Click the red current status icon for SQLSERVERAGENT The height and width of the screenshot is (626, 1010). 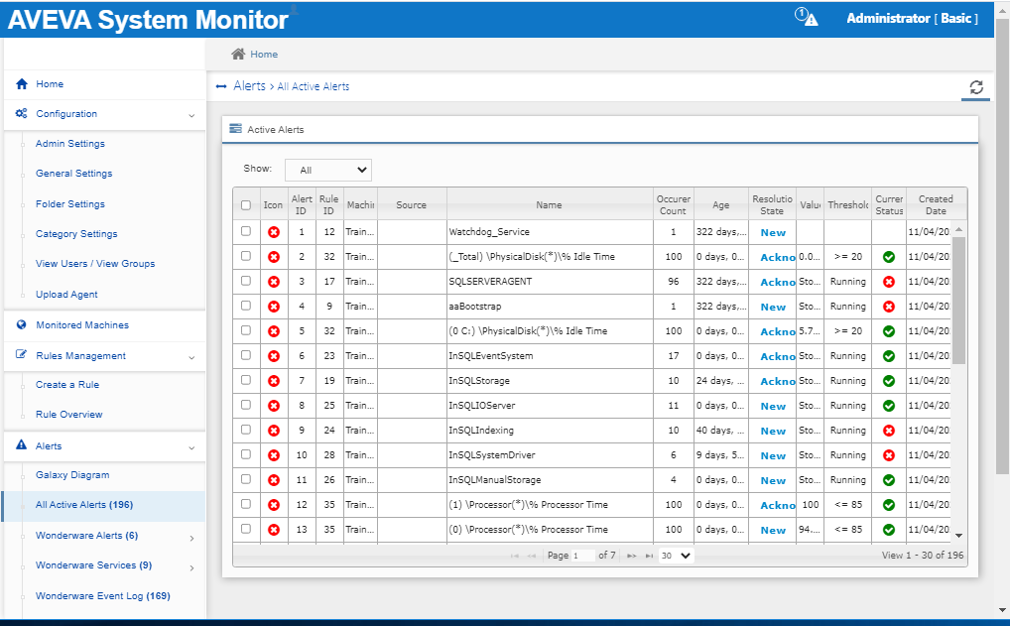tap(889, 282)
